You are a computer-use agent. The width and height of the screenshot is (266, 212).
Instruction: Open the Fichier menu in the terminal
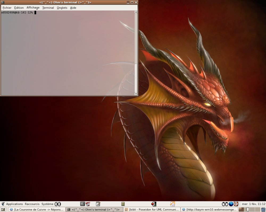click(7, 8)
